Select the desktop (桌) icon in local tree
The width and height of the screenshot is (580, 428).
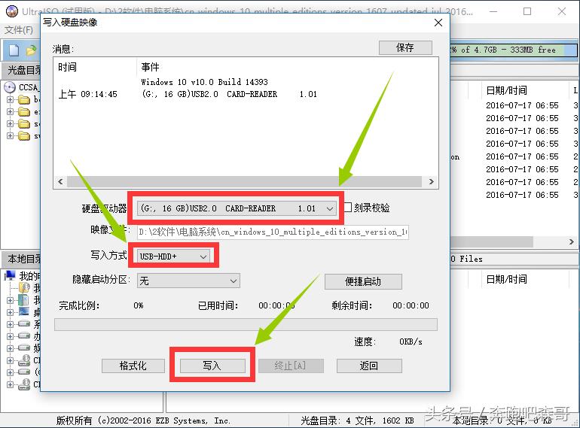coord(24,312)
